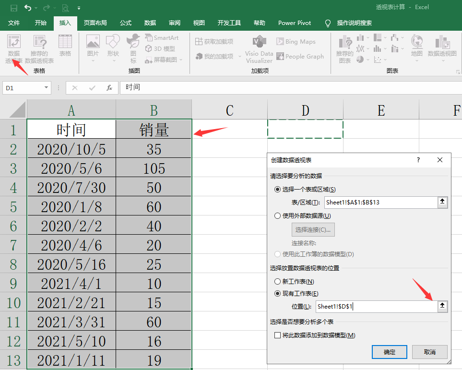The height and width of the screenshot is (370, 462).
Task: Switch to the 数据 tab
Action: coord(150,23)
